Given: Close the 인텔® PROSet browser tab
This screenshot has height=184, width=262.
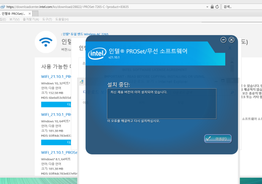Looking at the screenshot, I should (x=30, y=14).
